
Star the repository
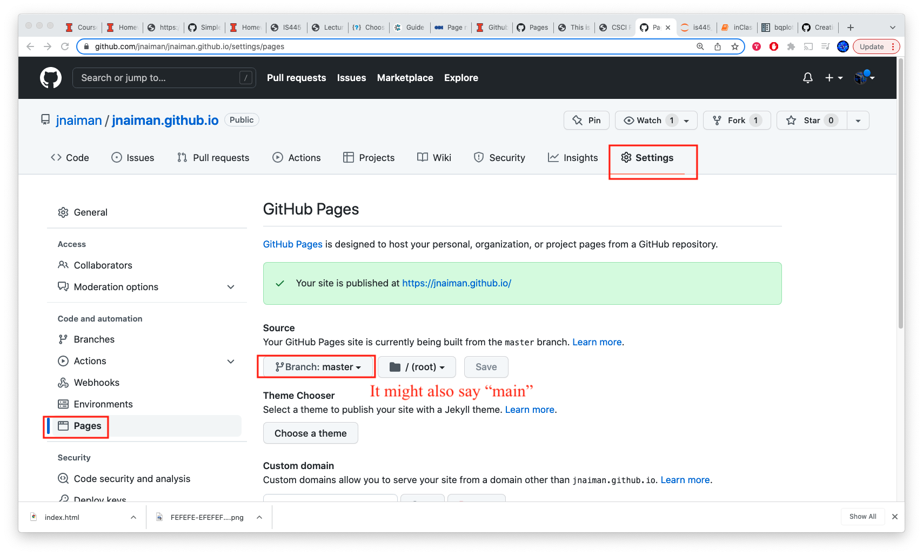coord(812,120)
